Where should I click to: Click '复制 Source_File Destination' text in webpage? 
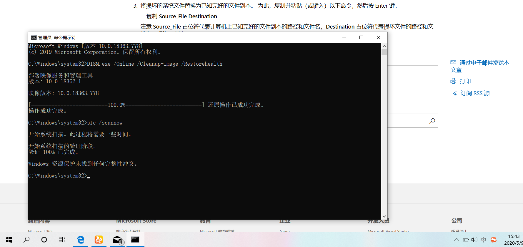tap(181, 16)
